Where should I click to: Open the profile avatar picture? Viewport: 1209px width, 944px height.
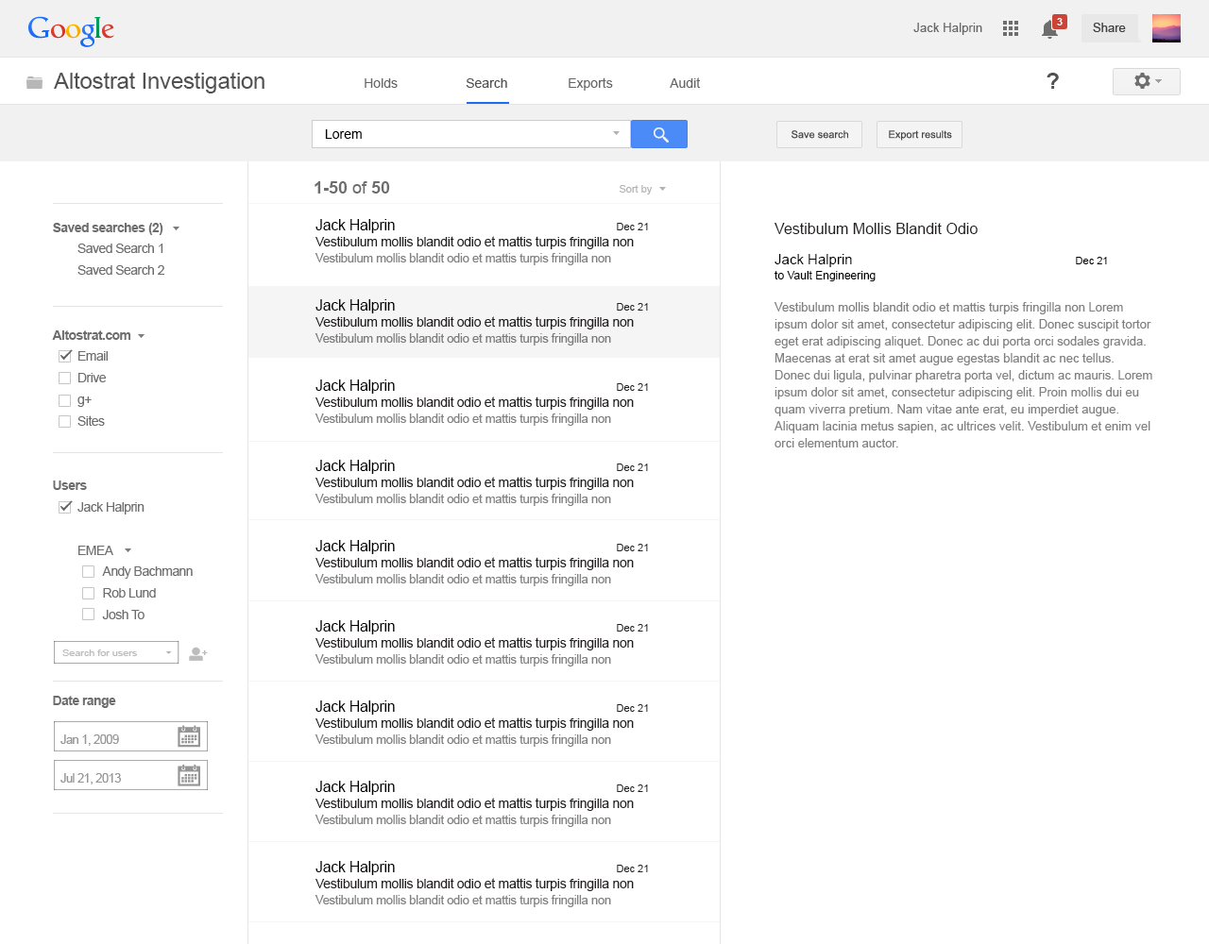tap(1166, 28)
